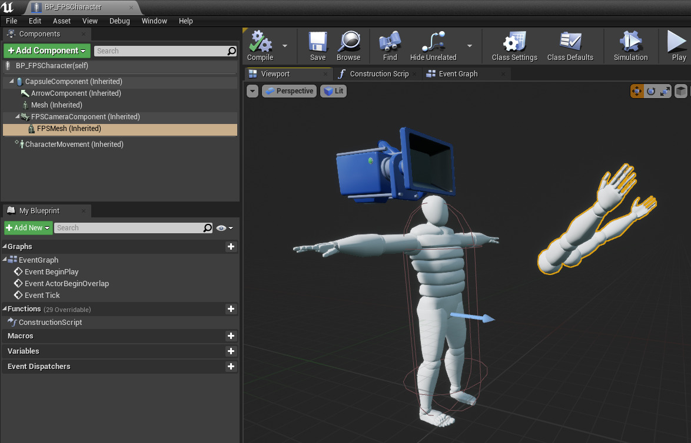Switch to the rotate gizmo tool
This screenshot has width=691, height=443.
651,91
